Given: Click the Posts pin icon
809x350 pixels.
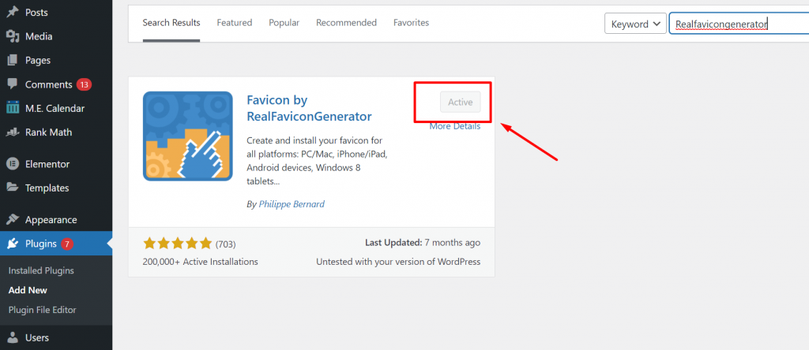Looking at the screenshot, I should pyautogui.click(x=13, y=13).
